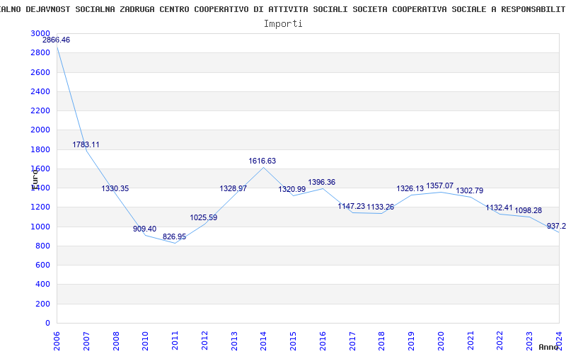
Task: Click the 1616.63 peak label
Action: click(262, 161)
